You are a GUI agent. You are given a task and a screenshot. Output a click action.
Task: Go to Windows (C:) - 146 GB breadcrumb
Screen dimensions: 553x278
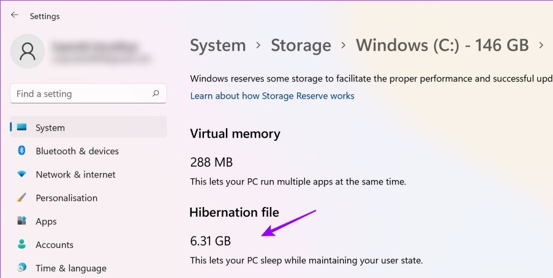tap(442, 45)
